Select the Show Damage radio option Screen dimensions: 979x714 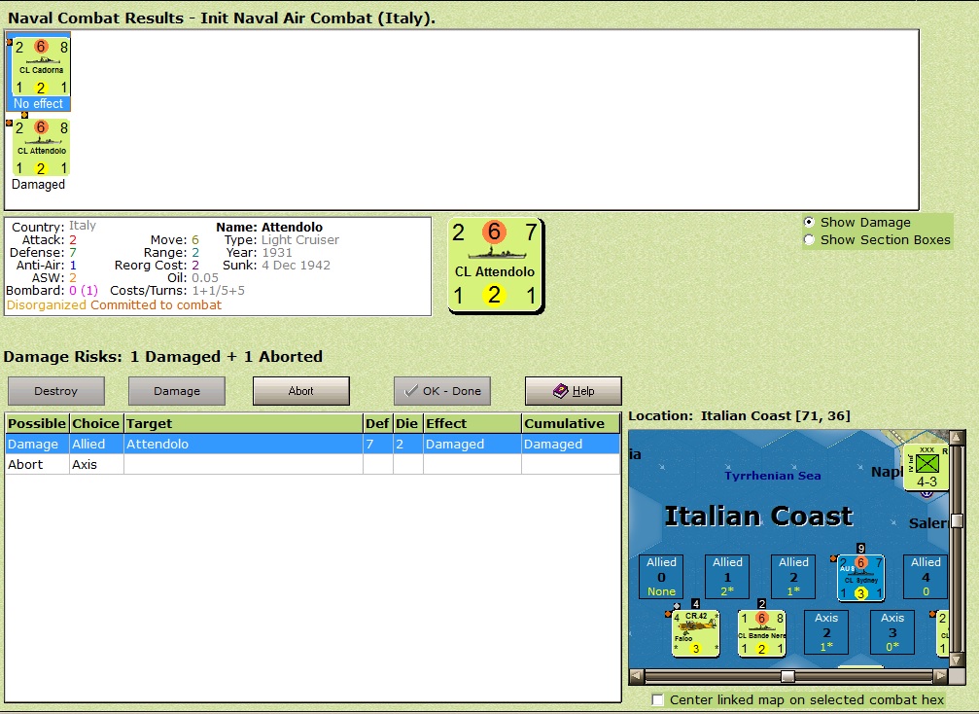tap(809, 222)
